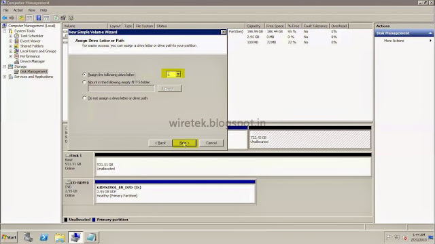Expand the Task Scheduler node
The image size is (435, 244).
11,36
